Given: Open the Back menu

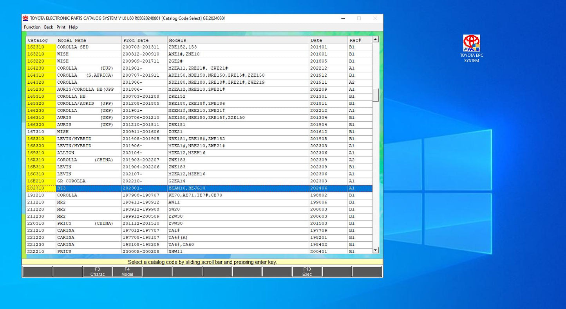Looking at the screenshot, I should tap(49, 27).
